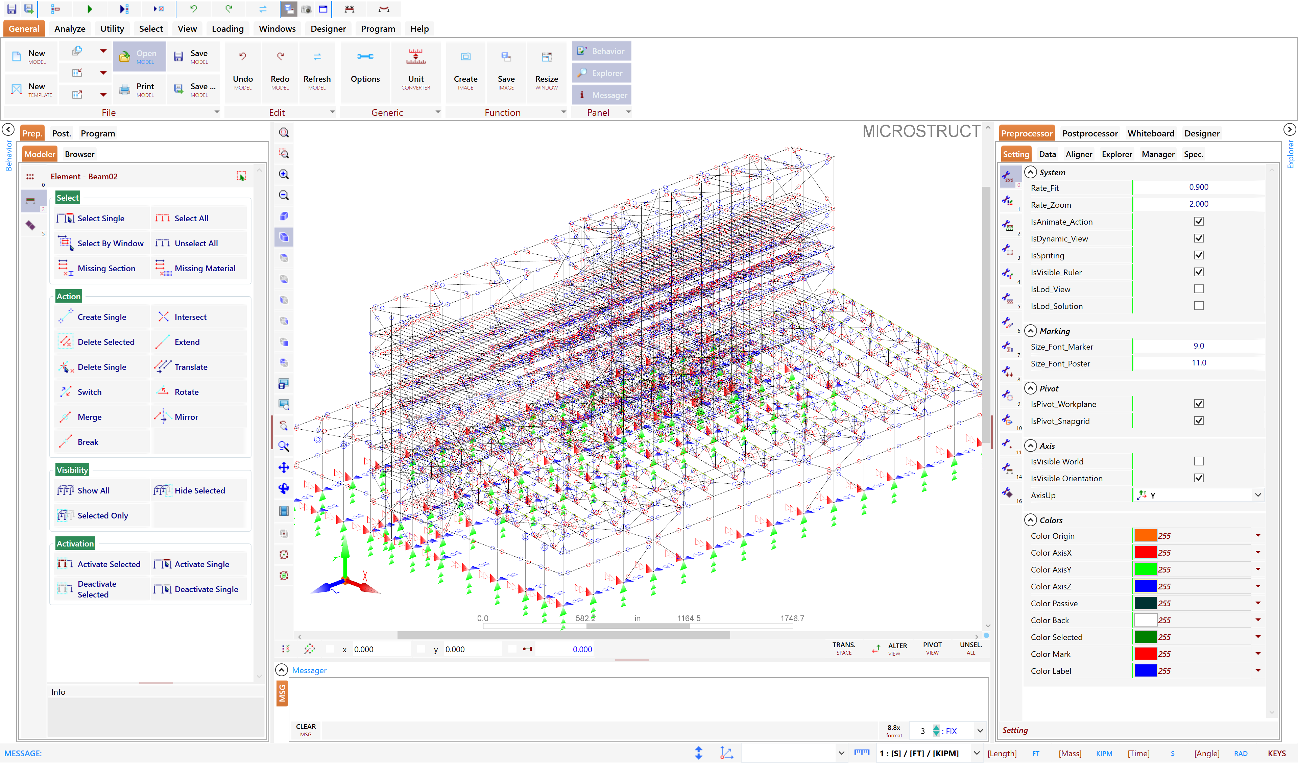
Task: Click the Open Model icon
Action: pos(125,57)
